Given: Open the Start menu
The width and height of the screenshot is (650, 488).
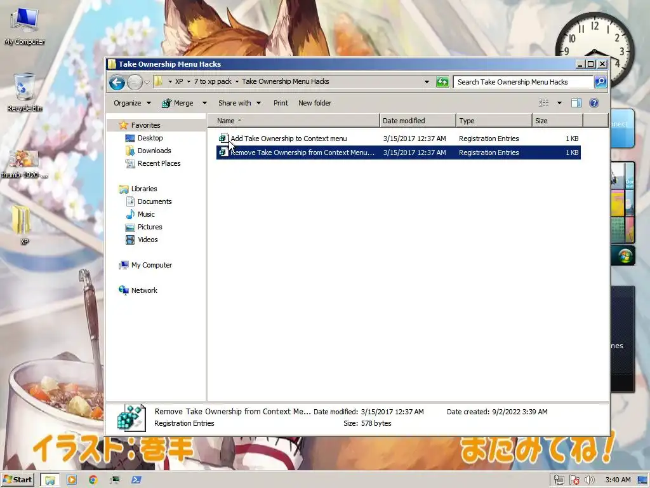Looking at the screenshot, I should [17, 480].
